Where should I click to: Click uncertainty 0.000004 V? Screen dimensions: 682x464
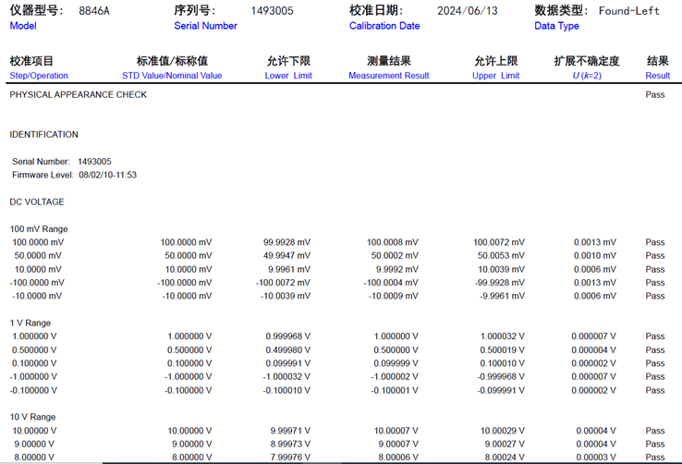[593, 350]
